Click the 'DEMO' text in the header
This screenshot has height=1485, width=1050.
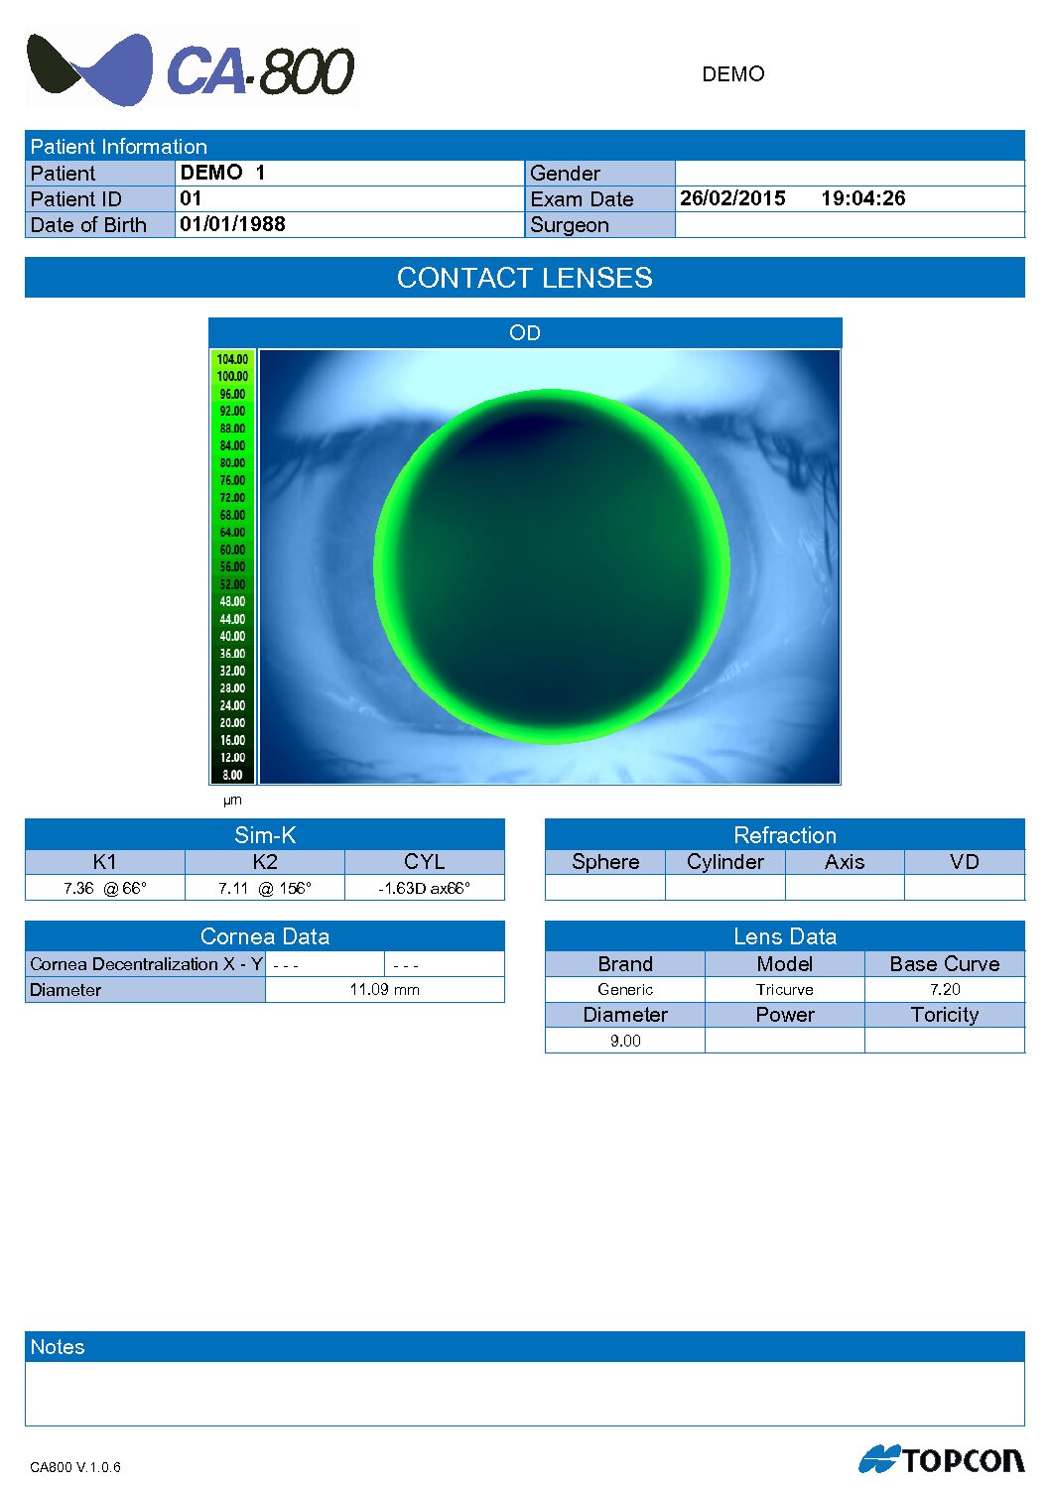click(733, 74)
